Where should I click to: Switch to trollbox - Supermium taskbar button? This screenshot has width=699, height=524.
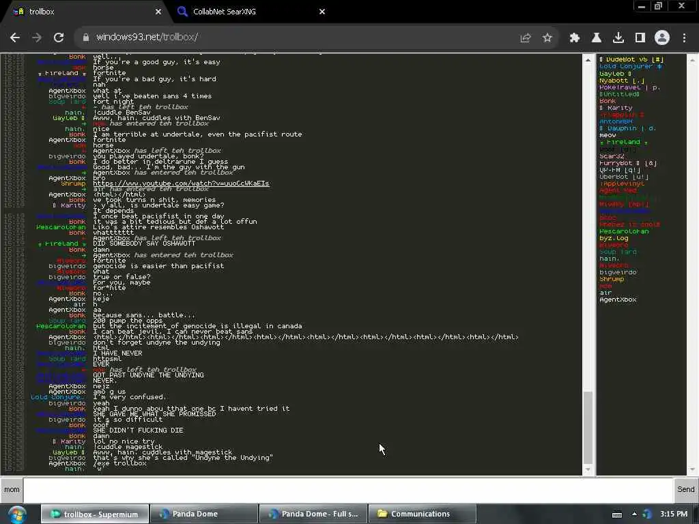pos(95,514)
